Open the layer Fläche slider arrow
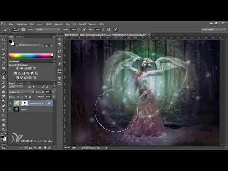 point(53,97)
